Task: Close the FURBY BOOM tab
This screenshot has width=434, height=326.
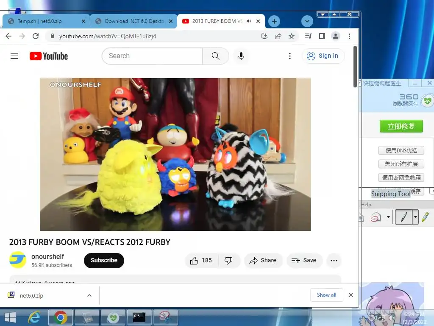Action: 258,21
